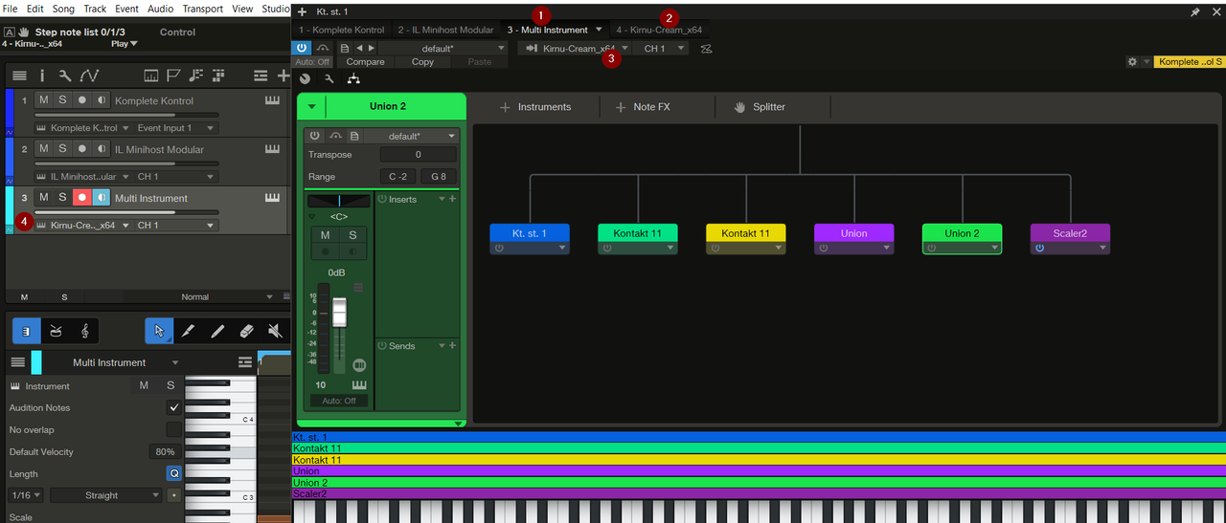The height and width of the screenshot is (523, 1226).
Task: Open keyboard icon on Komplete Kontrol track
Action: click(x=273, y=100)
